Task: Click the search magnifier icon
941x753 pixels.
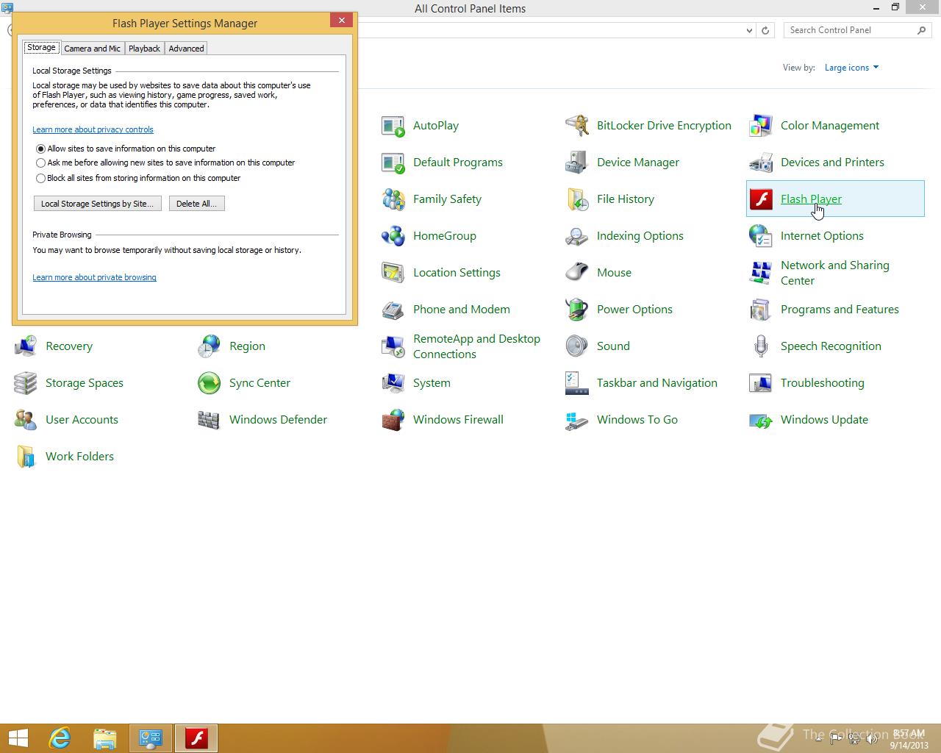Action: [x=922, y=30]
